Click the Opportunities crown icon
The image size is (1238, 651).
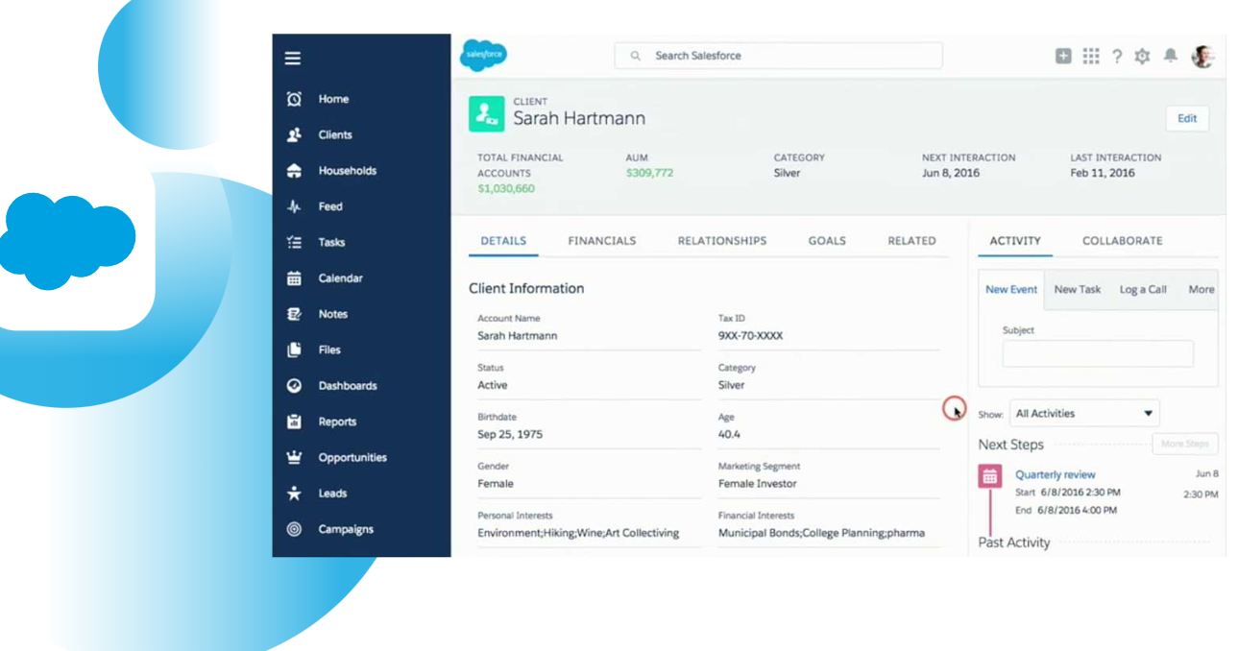tap(294, 457)
